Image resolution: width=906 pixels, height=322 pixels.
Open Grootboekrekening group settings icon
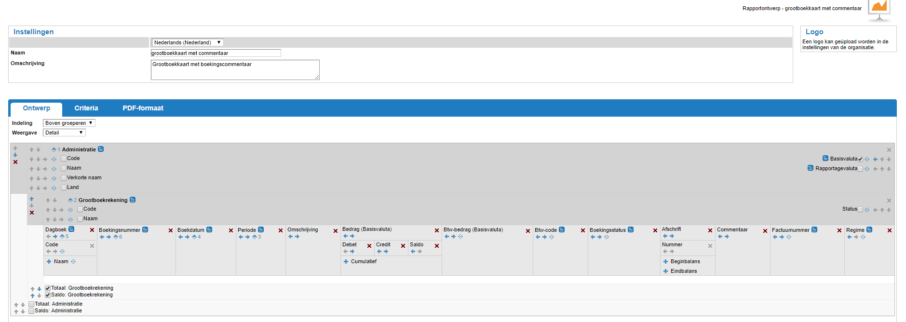[133, 200]
